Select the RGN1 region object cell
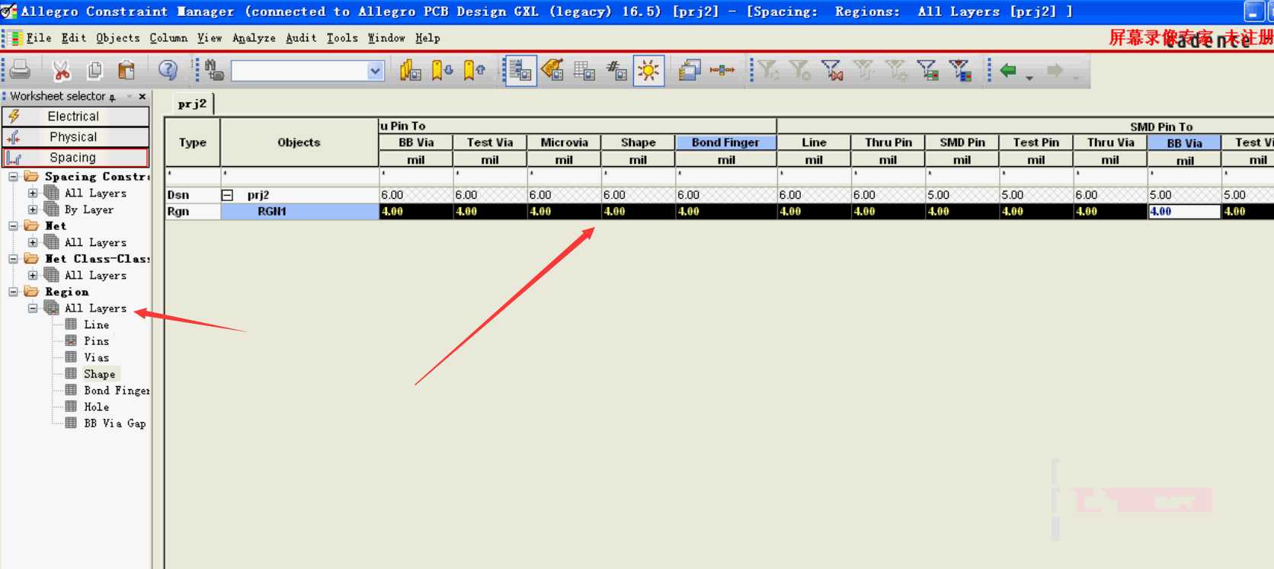The width and height of the screenshot is (1274, 569). pyautogui.click(x=299, y=212)
